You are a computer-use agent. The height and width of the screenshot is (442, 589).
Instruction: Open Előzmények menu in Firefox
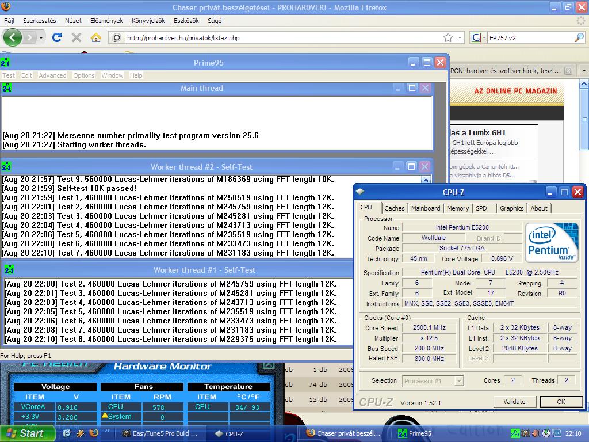tap(106, 21)
